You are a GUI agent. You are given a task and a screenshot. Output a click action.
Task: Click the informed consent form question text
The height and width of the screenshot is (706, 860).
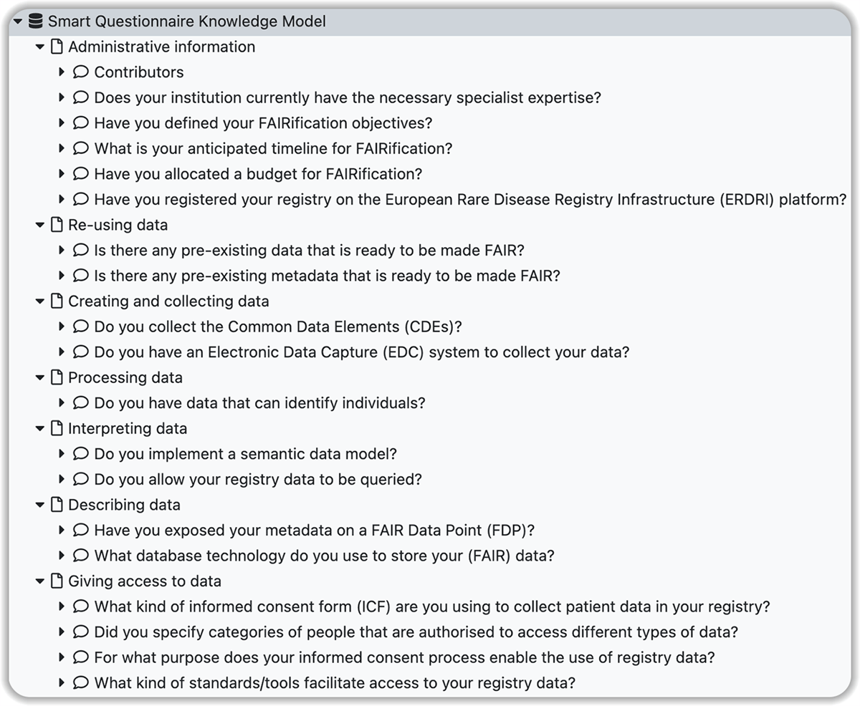[430, 606]
